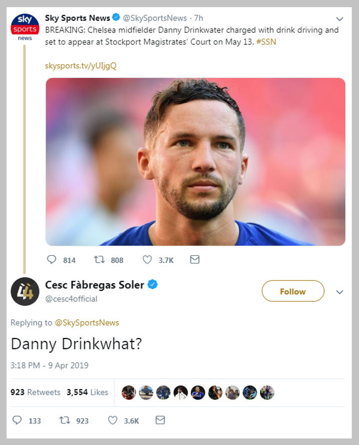Open Cesc Fàbregas profile avatar

[25, 292]
